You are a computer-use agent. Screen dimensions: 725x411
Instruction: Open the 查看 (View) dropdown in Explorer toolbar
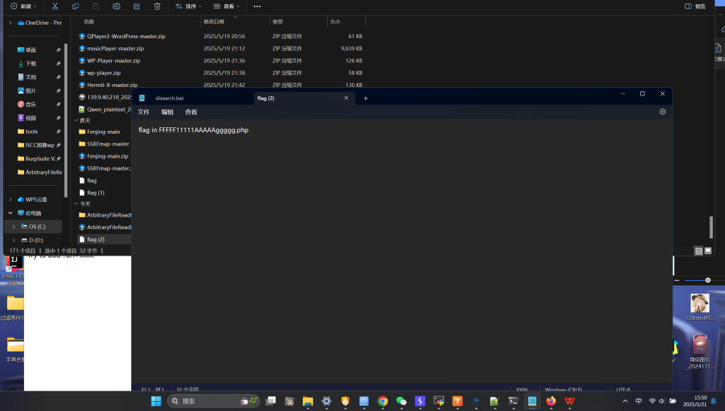point(227,6)
